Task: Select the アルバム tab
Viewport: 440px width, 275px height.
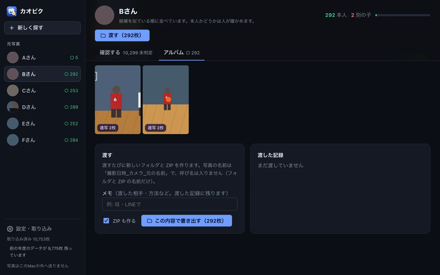Action: (x=182, y=53)
